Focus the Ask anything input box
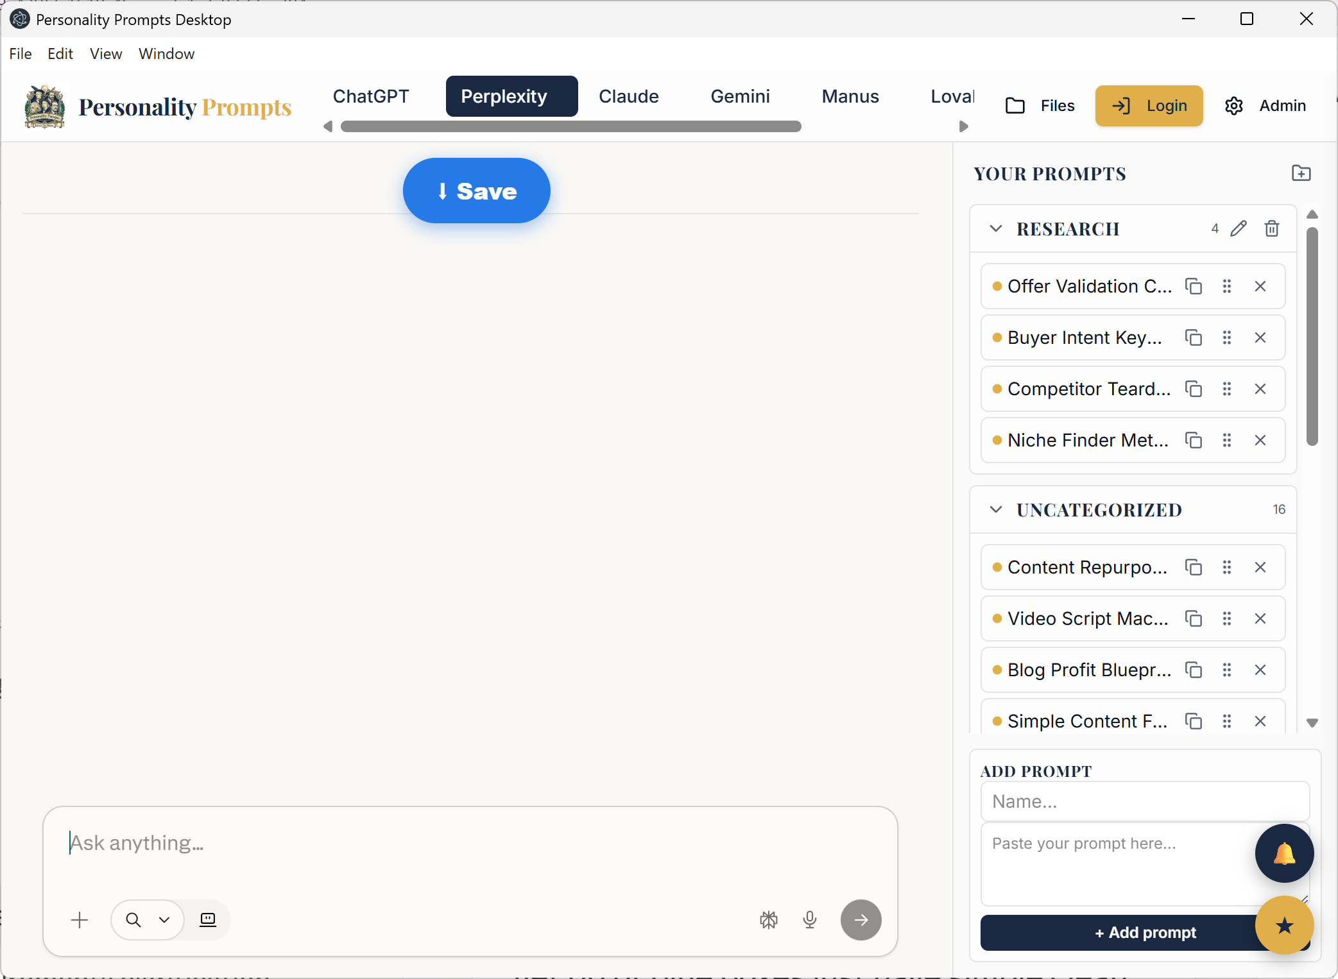The height and width of the screenshot is (979, 1338). (470, 843)
